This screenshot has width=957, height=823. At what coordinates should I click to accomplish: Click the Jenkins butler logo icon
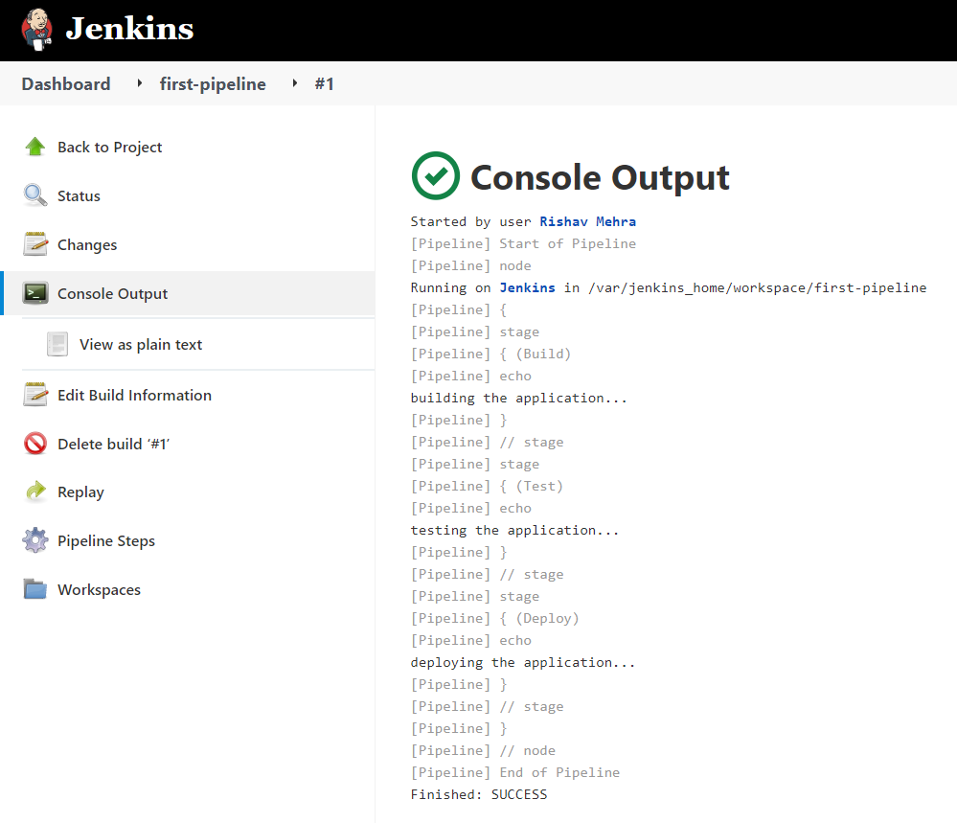coord(36,30)
